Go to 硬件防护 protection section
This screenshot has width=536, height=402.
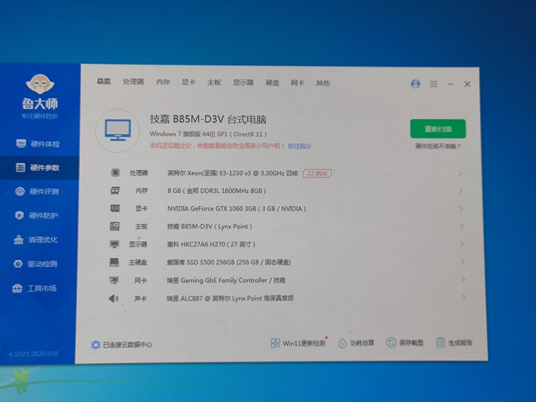[36, 215]
